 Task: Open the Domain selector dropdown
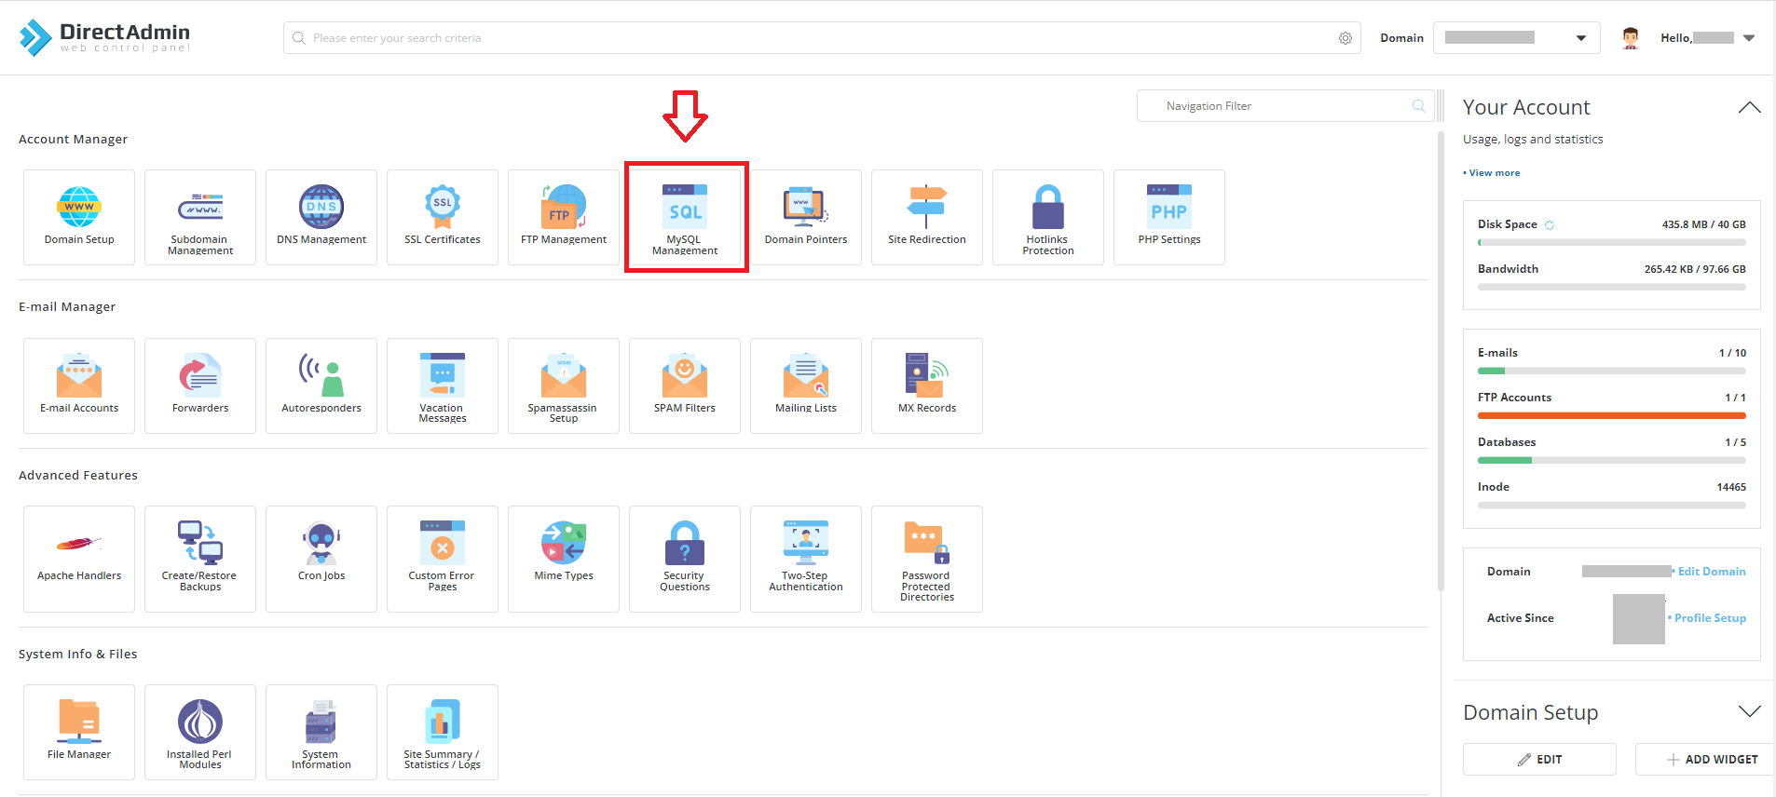[1515, 38]
